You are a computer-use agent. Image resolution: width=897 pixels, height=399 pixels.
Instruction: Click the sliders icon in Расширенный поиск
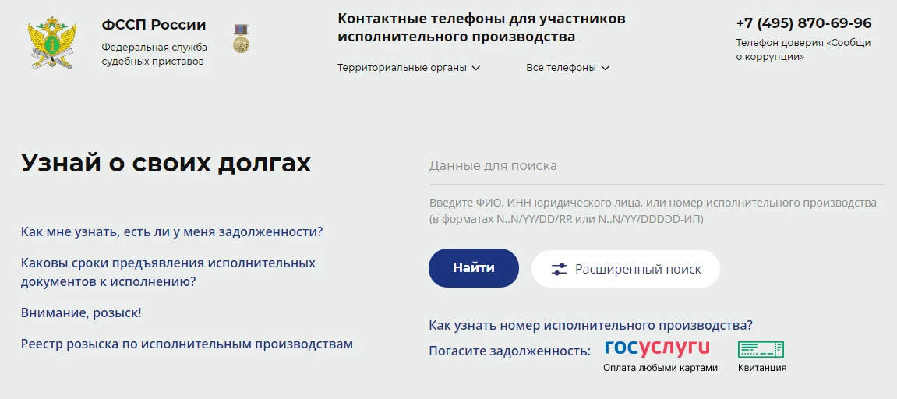[x=559, y=269]
